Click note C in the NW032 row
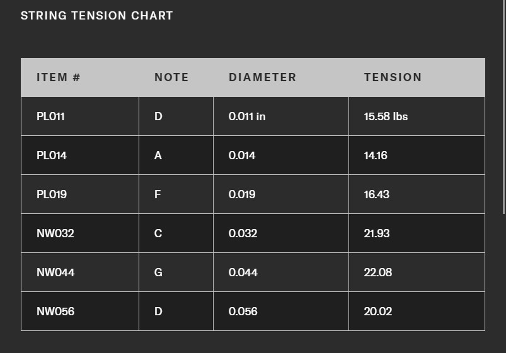Image resolution: width=506 pixels, height=353 pixels. click(x=158, y=233)
